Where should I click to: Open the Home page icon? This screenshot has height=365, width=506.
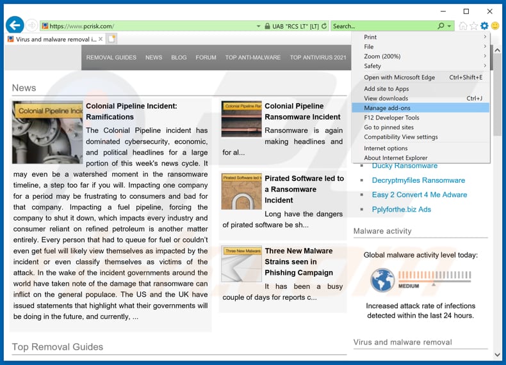pos(462,26)
